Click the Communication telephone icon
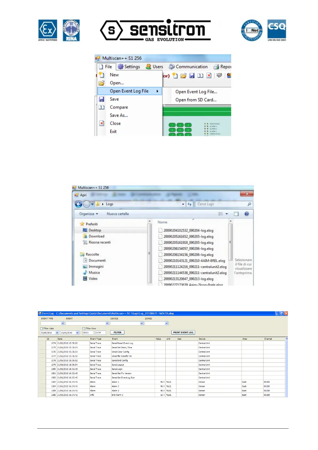 point(172,67)
